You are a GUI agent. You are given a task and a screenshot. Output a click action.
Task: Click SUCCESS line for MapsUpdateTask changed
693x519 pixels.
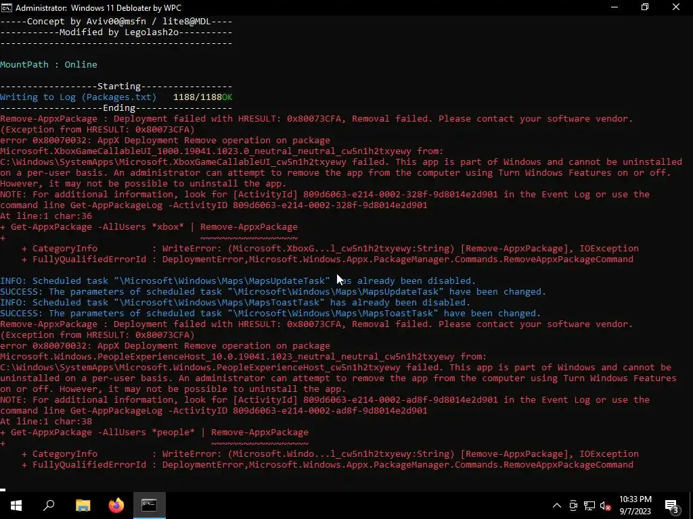tap(273, 292)
